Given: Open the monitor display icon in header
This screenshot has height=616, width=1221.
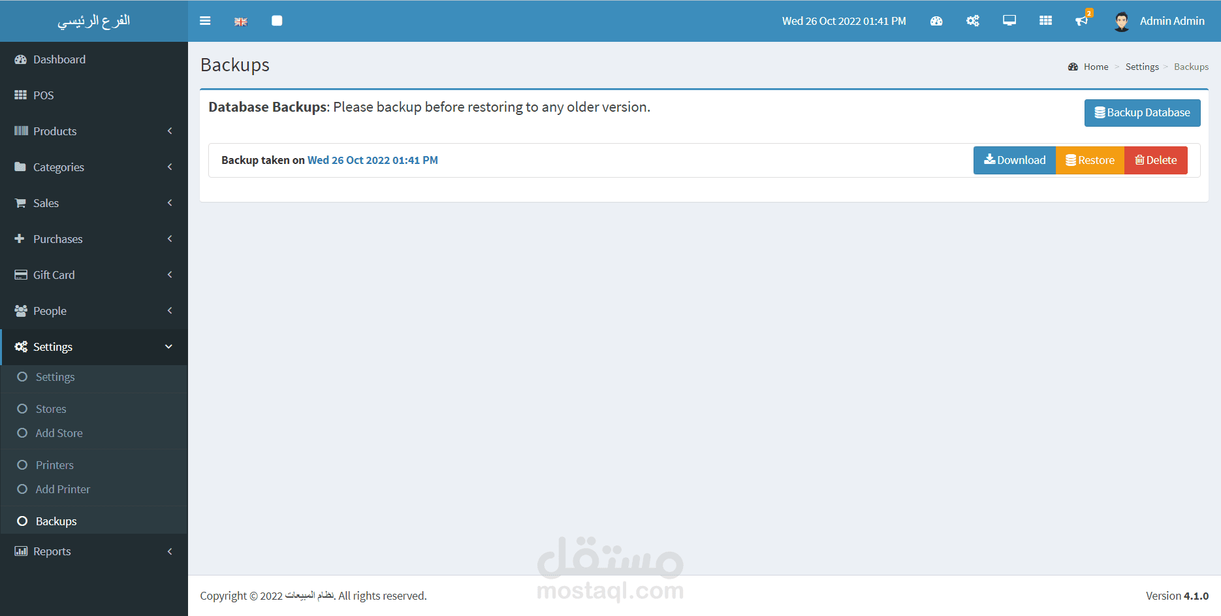Looking at the screenshot, I should (1009, 21).
